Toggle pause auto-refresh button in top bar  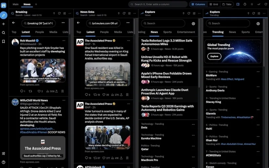click(252, 4)
